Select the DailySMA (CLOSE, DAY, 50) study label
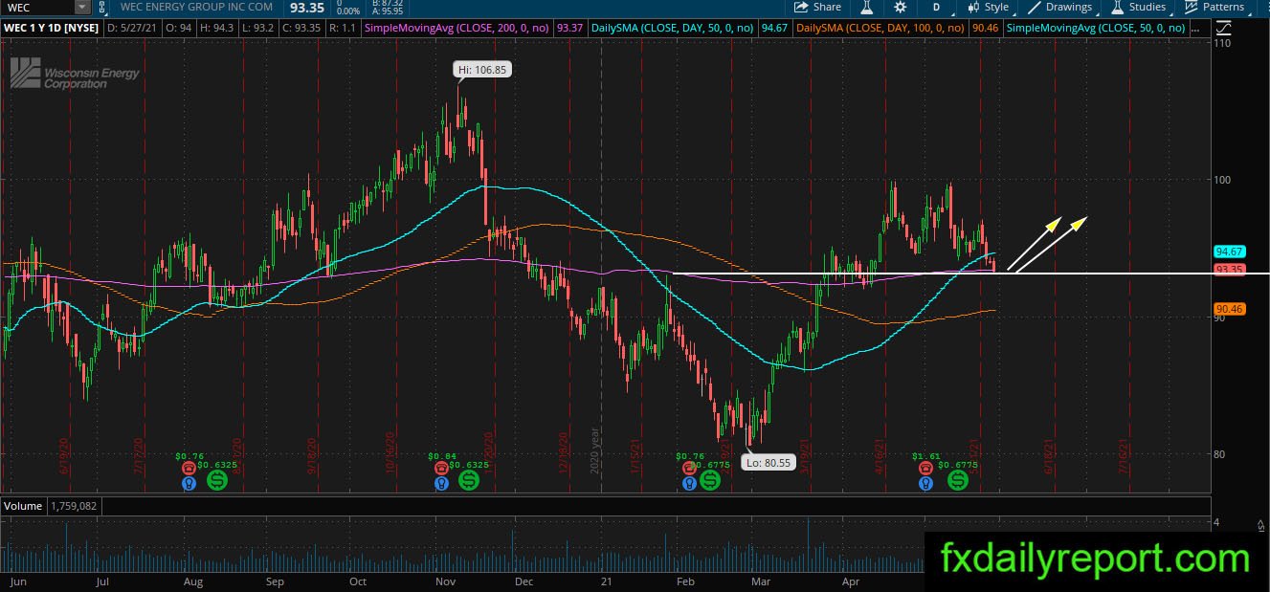The width and height of the screenshot is (1270, 592). 674,28
